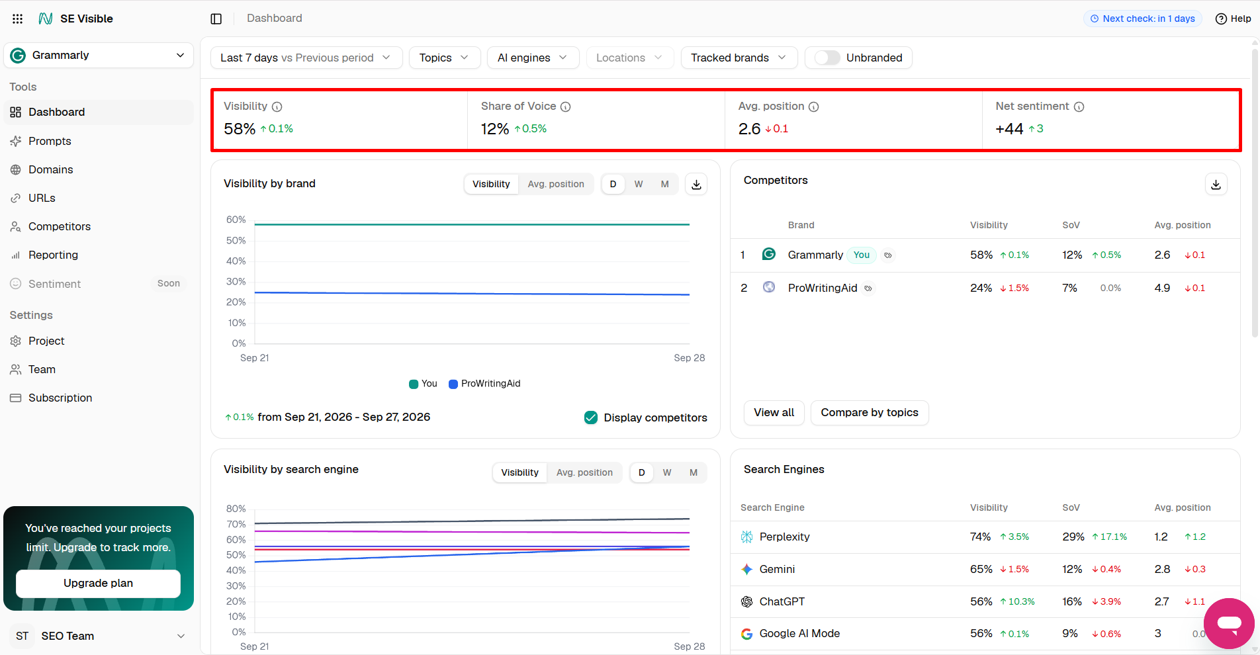
Task: Click the Perplexity engine icon
Action: (x=747, y=537)
